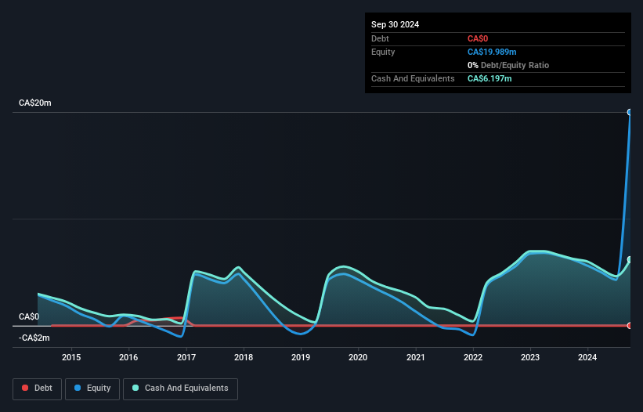Click the CA$0 y-axis label
This screenshot has height=412, width=643.
tap(29, 317)
